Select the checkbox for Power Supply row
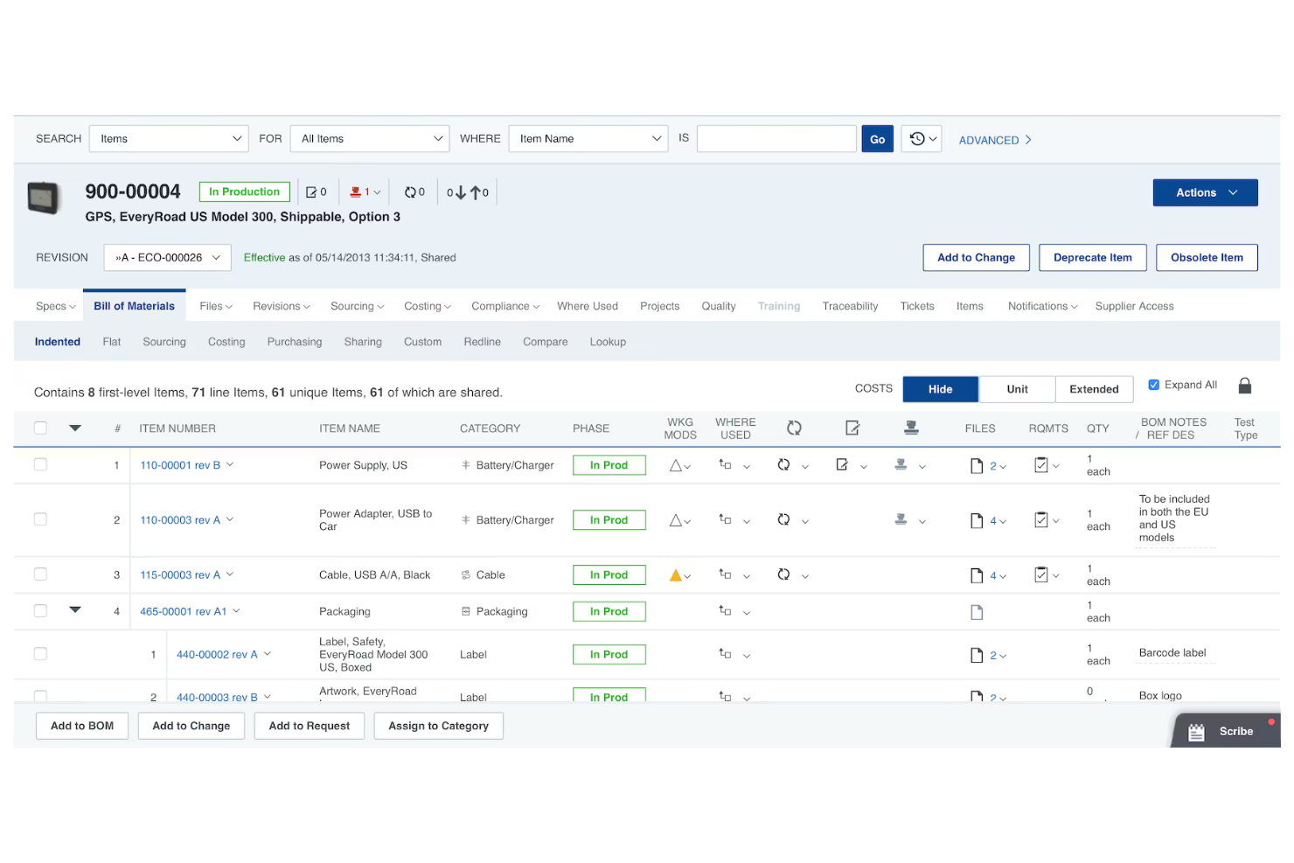The height and width of the screenshot is (863, 1294). pos(40,464)
